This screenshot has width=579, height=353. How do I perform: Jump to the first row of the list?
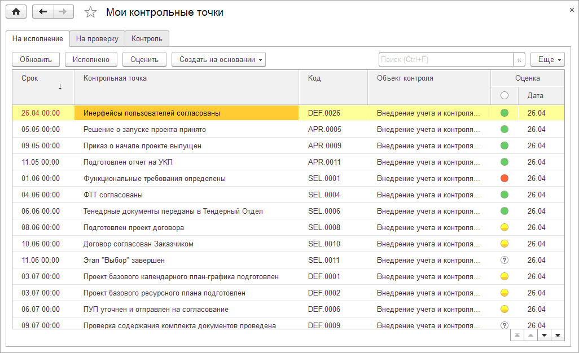[516, 335]
